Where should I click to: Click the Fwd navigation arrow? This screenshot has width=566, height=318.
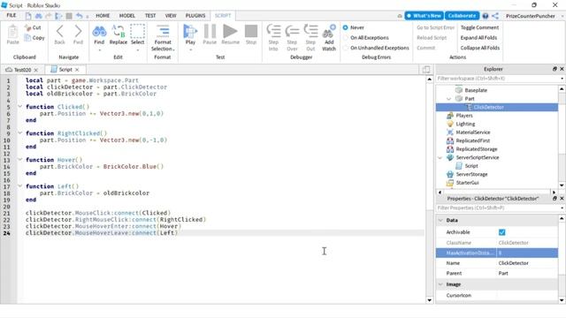pyautogui.click(x=78, y=32)
